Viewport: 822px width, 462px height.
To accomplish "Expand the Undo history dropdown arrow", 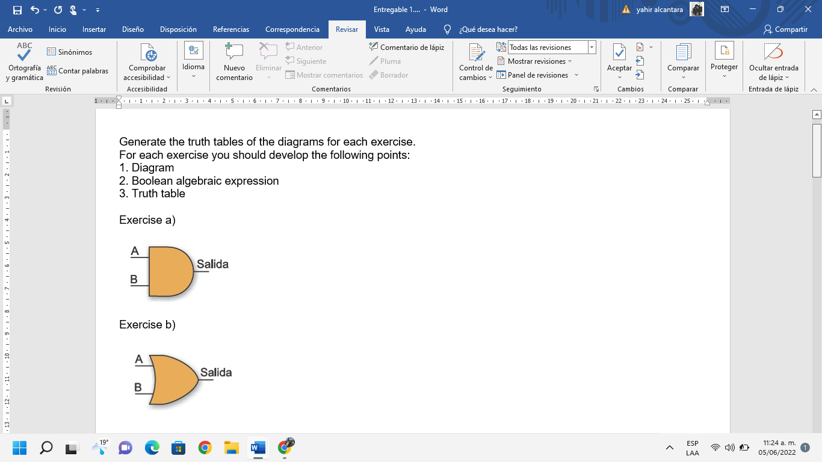I will (45, 10).
